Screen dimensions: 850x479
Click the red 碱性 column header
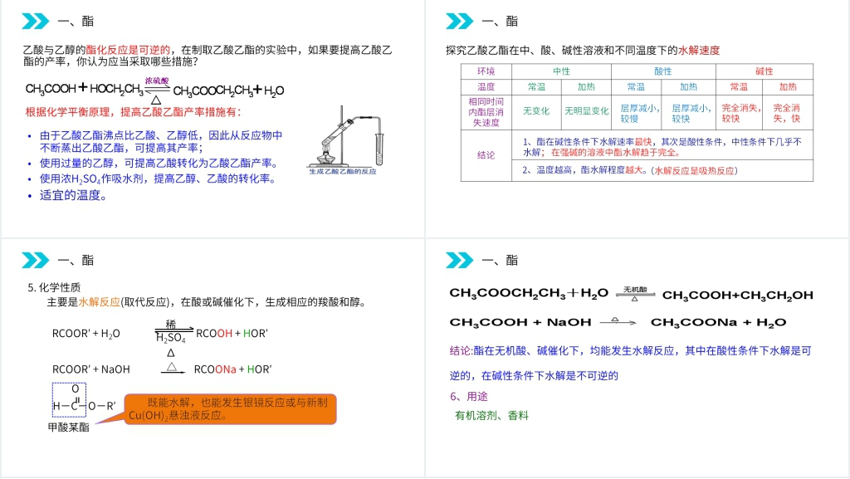(764, 71)
